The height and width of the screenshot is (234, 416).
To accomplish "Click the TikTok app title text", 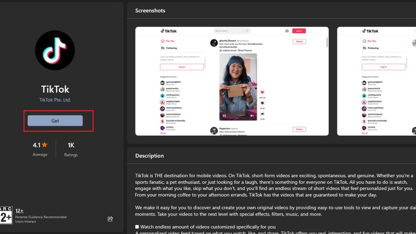I will [x=55, y=89].
